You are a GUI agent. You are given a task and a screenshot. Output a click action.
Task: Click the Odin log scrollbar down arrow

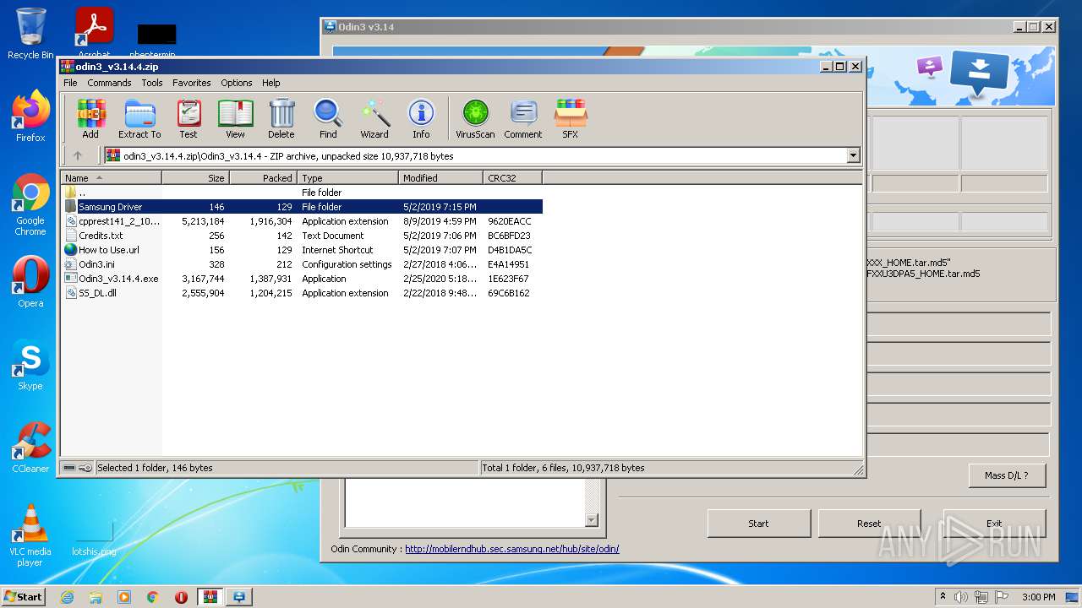(x=592, y=520)
